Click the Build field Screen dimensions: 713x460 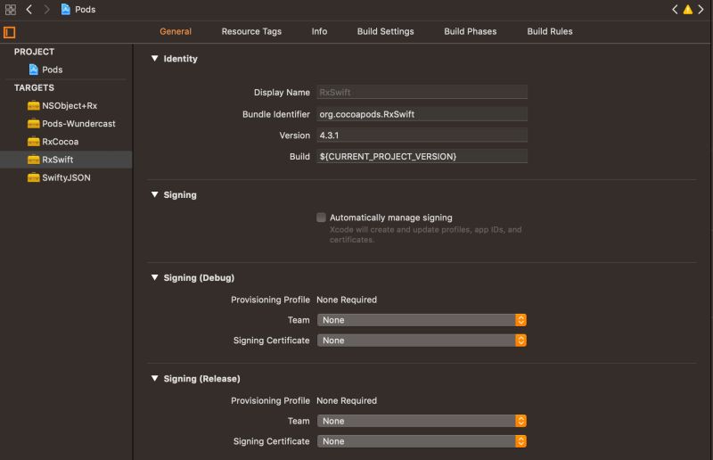click(422, 157)
